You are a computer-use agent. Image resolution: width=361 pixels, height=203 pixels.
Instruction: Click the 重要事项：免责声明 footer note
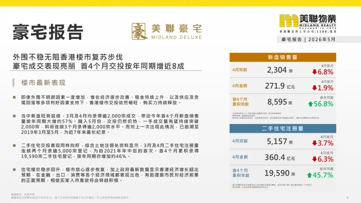pos(23,195)
